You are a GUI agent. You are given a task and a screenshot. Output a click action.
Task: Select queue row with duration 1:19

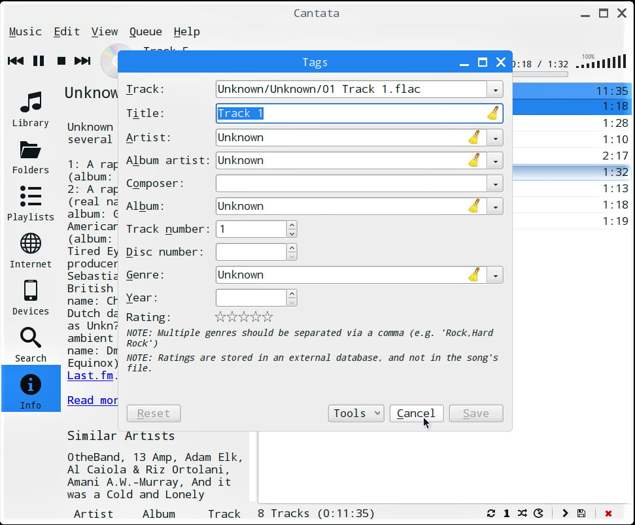[x=571, y=221]
